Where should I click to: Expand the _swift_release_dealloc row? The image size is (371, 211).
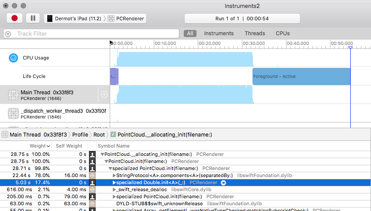[x=115, y=189]
